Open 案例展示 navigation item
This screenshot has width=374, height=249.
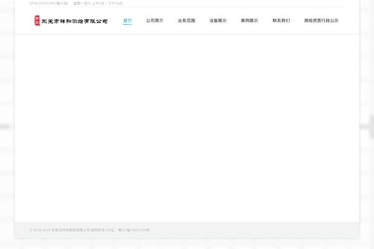coord(249,21)
